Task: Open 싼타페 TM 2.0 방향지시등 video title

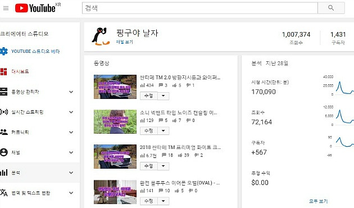Action: click(180, 78)
